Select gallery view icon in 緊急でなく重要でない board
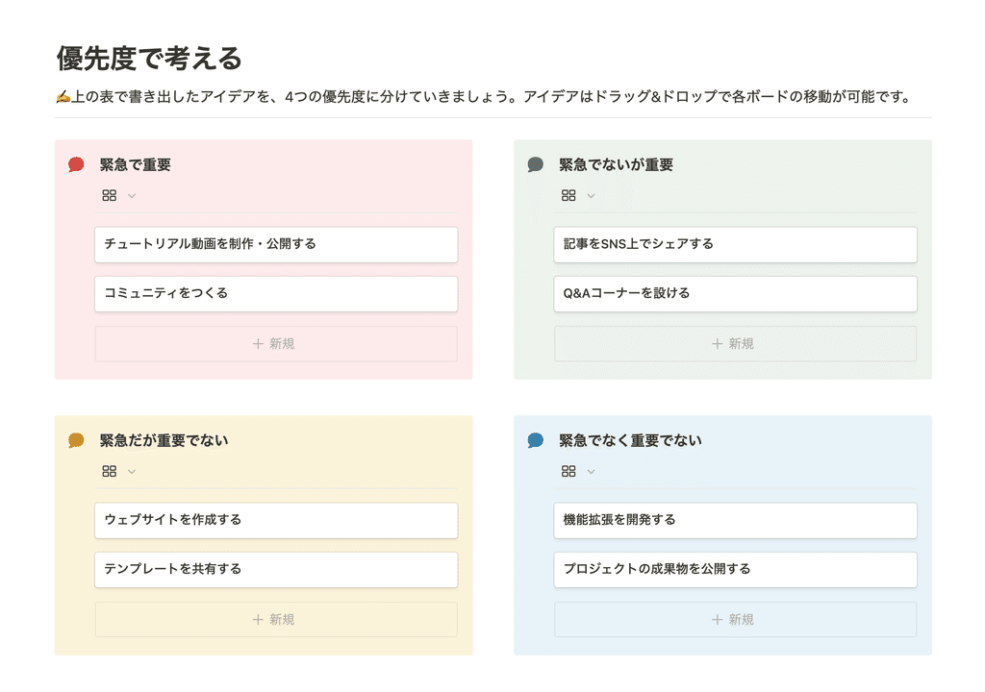Image resolution: width=985 pixels, height=692 pixels. [568, 472]
